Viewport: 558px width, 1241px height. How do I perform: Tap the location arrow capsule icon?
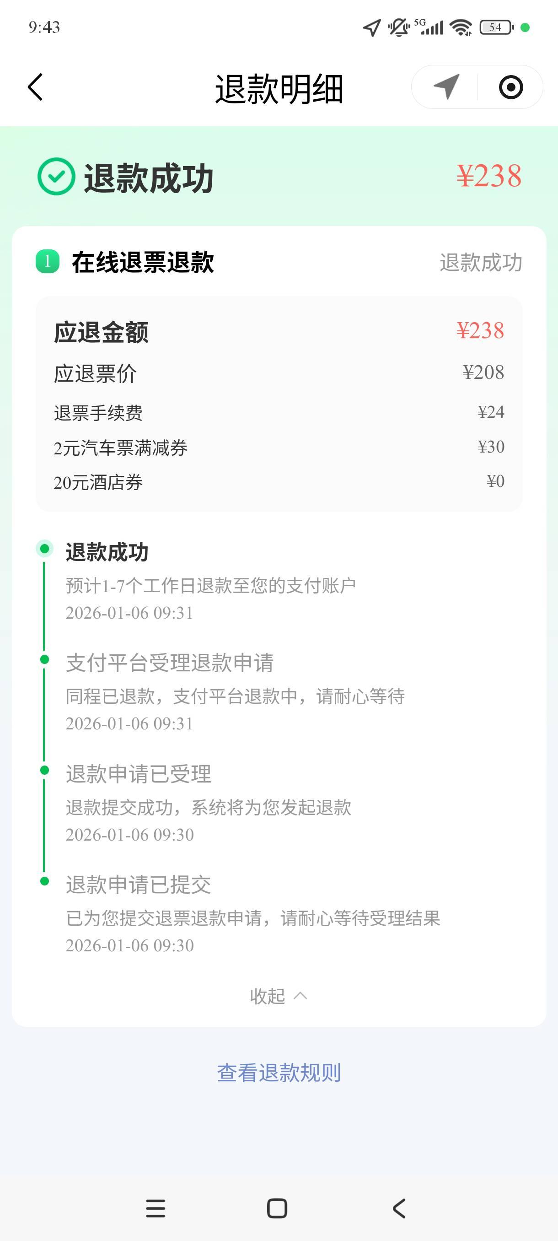click(446, 87)
